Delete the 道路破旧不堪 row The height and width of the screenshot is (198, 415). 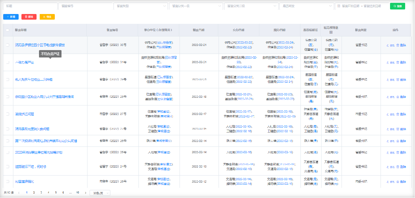[x=401, y=167]
